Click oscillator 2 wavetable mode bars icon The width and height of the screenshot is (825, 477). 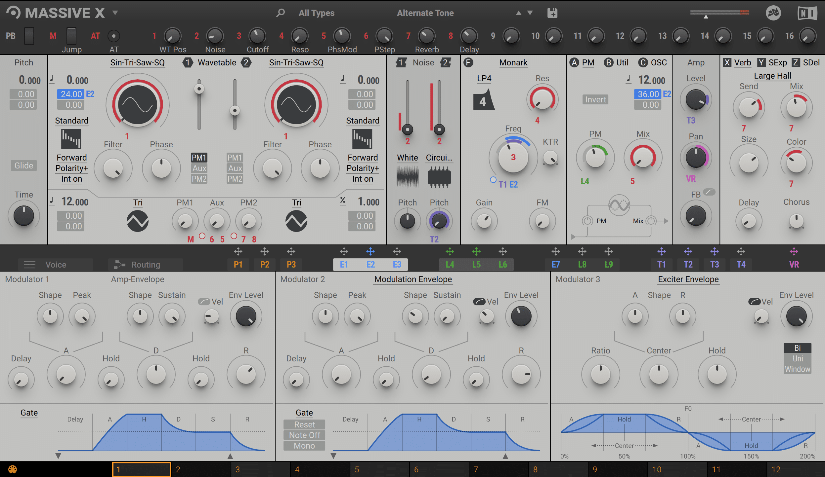(x=362, y=139)
